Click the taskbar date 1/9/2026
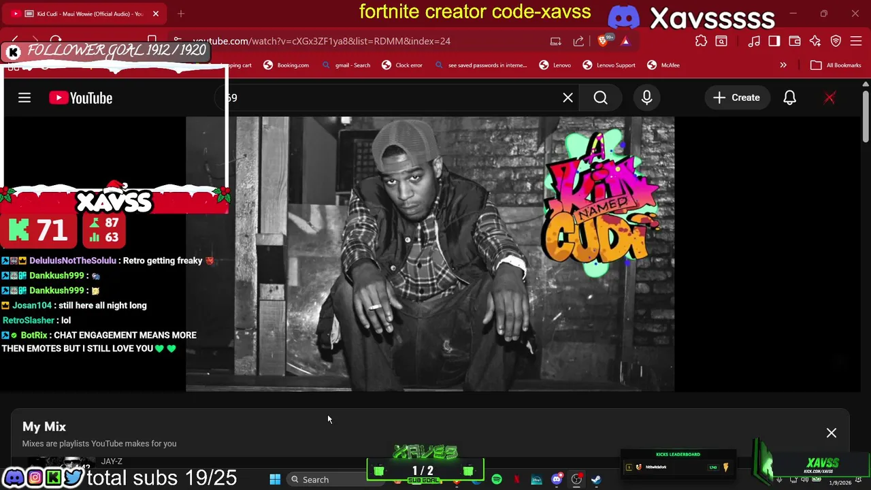 840,483
